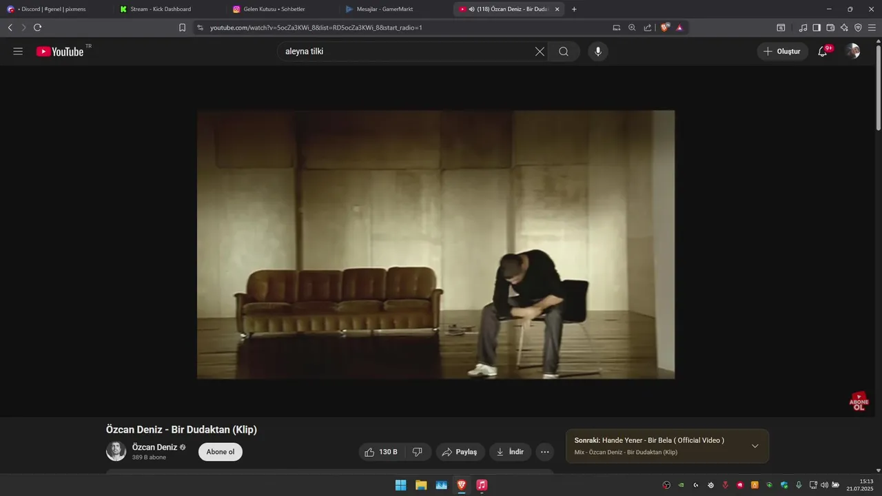
Task: Focus the YouTube search input field
Action: (407, 52)
